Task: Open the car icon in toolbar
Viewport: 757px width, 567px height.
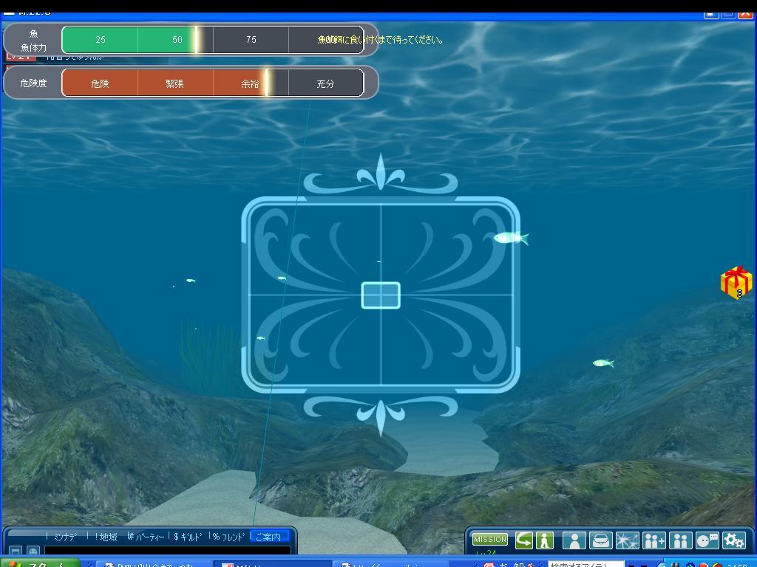Action: pos(600,540)
